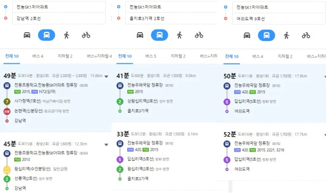Select bicycle mode in the Gangnam station panel
326x194 pixels.
pos(86,35)
